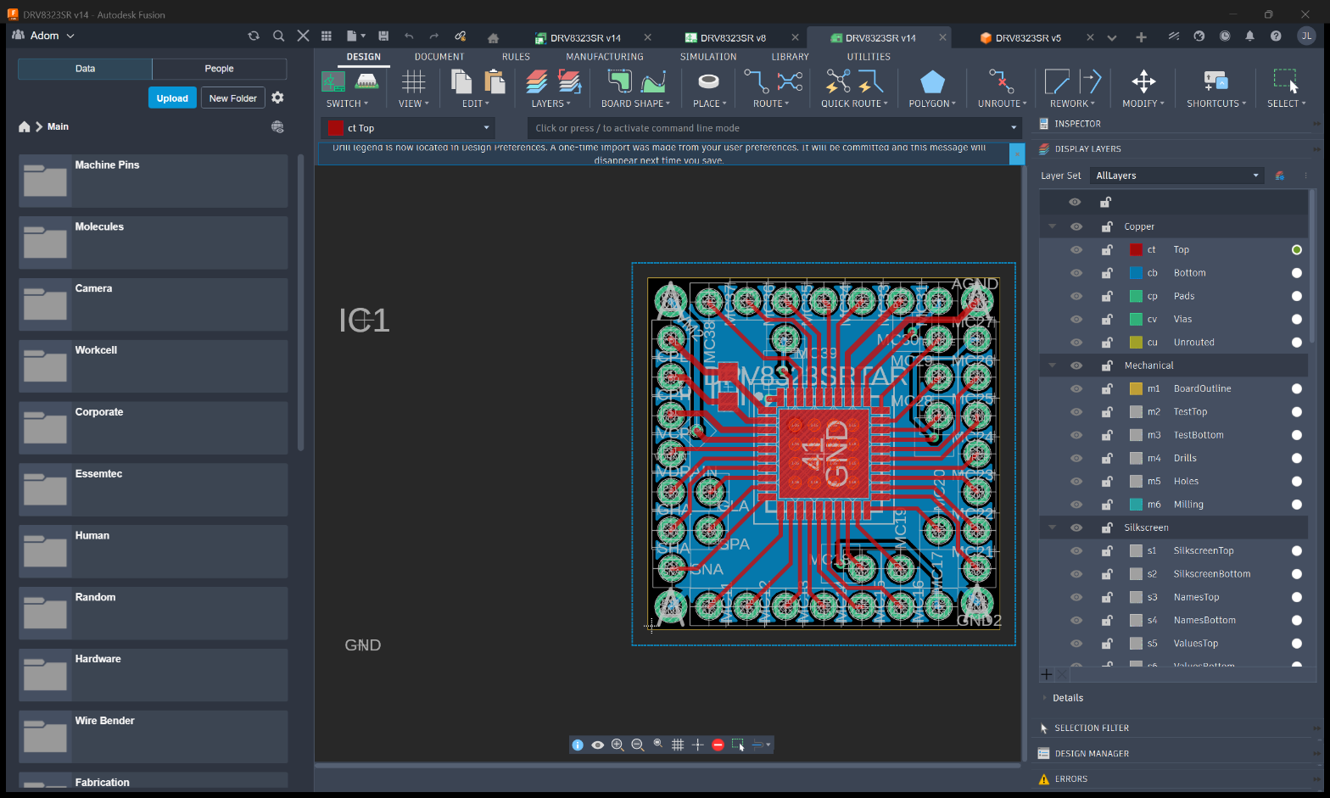This screenshot has height=798, width=1330.
Task: Open the Design Manager panel
Action: pyautogui.click(x=1091, y=753)
